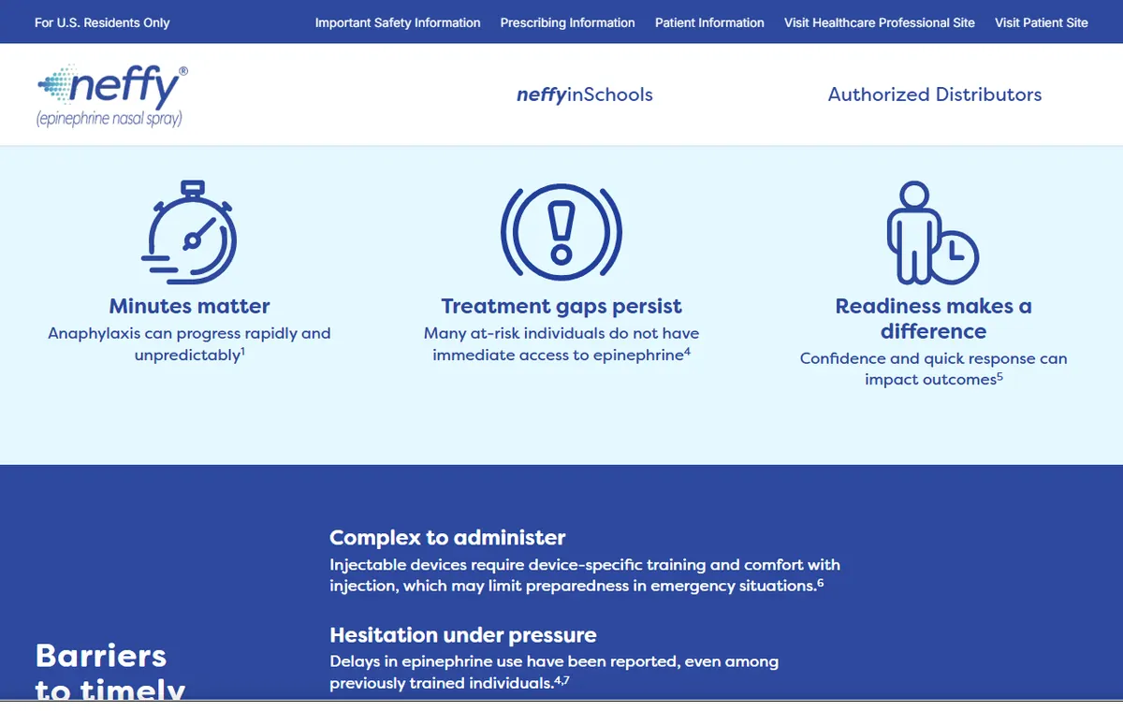Image resolution: width=1123 pixels, height=711 pixels.
Task: Click text about immediate access to epinephrine
Action: point(561,344)
